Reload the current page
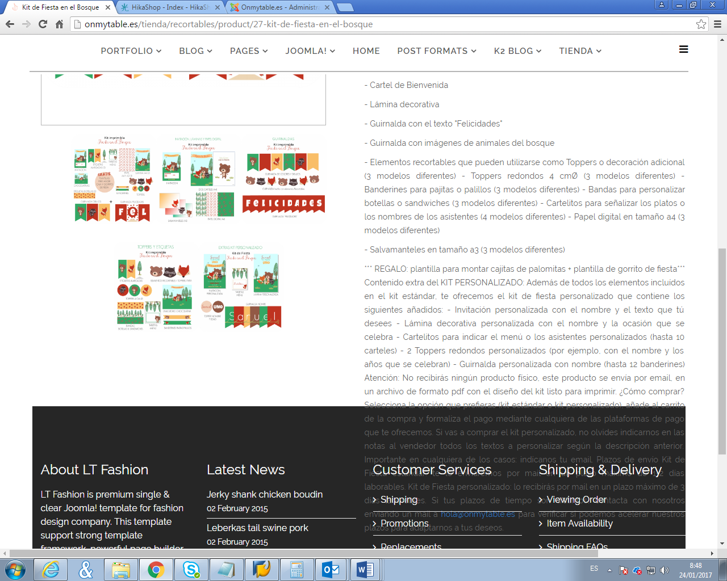Screen dimensions: 727x581 (43, 24)
